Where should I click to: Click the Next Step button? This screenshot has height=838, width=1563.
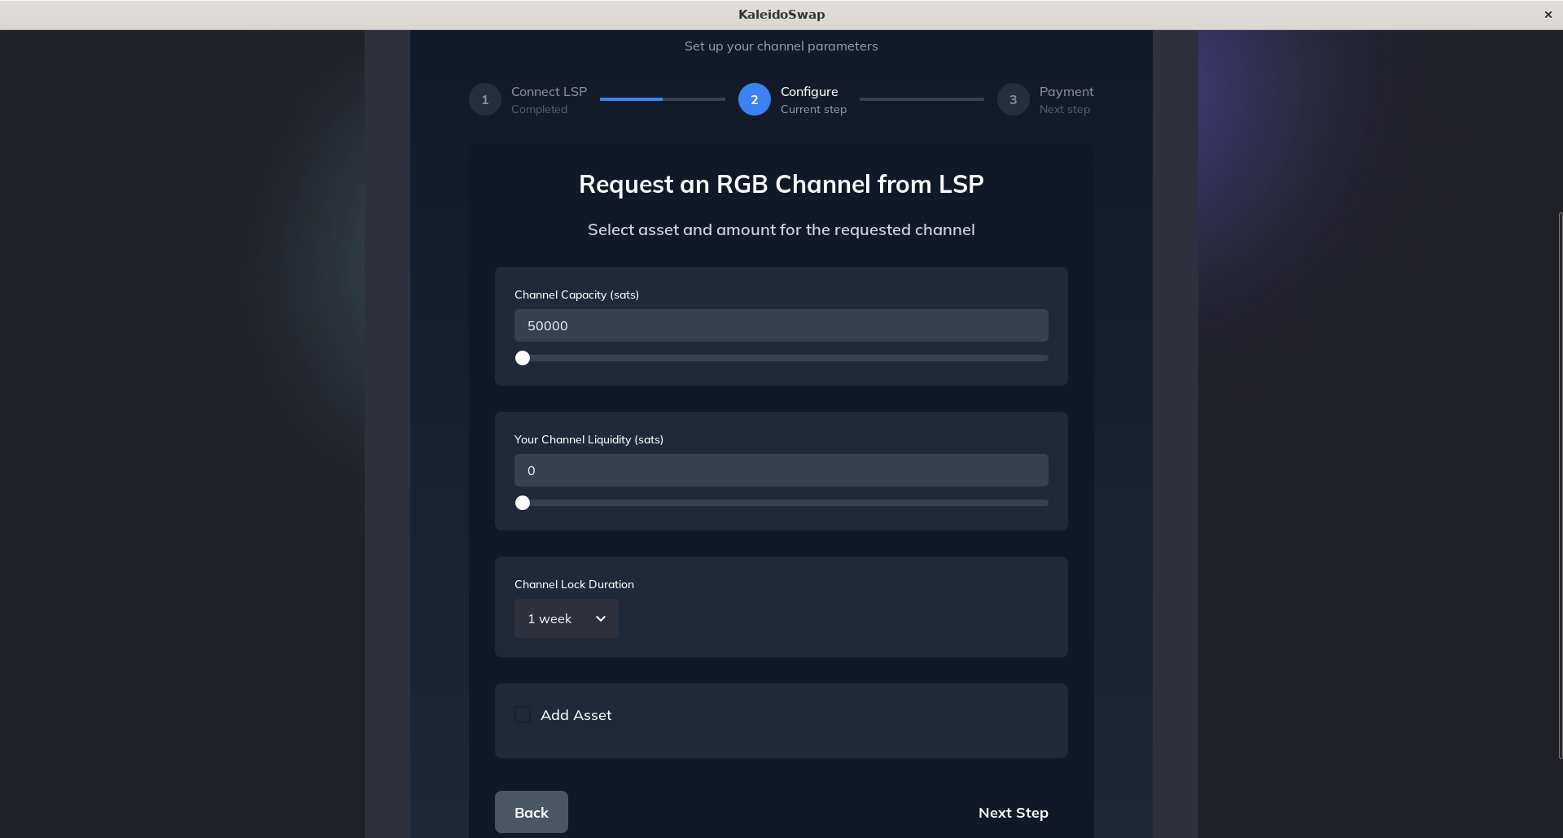pos(1013,812)
